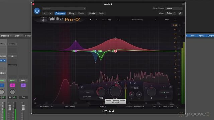The width and height of the screenshot is (214, 120).
Task: Click the resize arrows icon in bottom bar
Action: [x=177, y=107]
